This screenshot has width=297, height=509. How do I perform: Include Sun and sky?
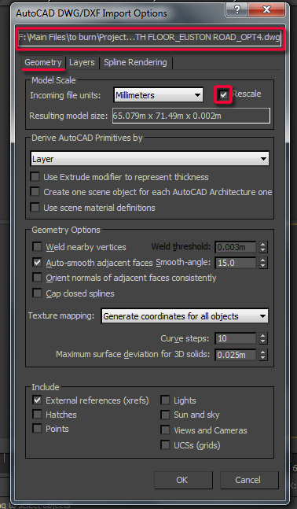[x=165, y=415]
